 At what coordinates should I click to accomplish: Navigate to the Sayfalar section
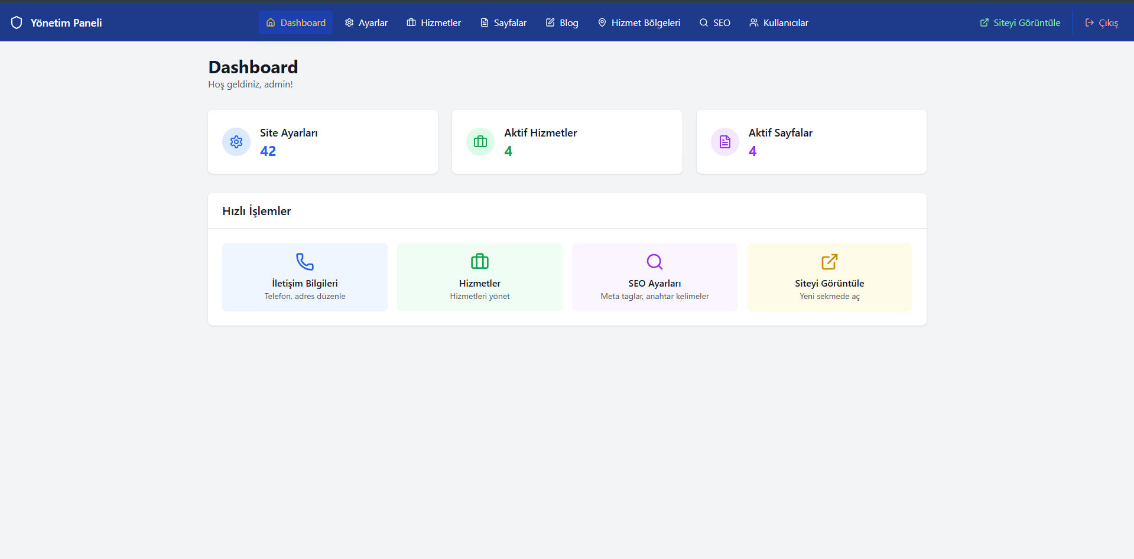coord(503,22)
